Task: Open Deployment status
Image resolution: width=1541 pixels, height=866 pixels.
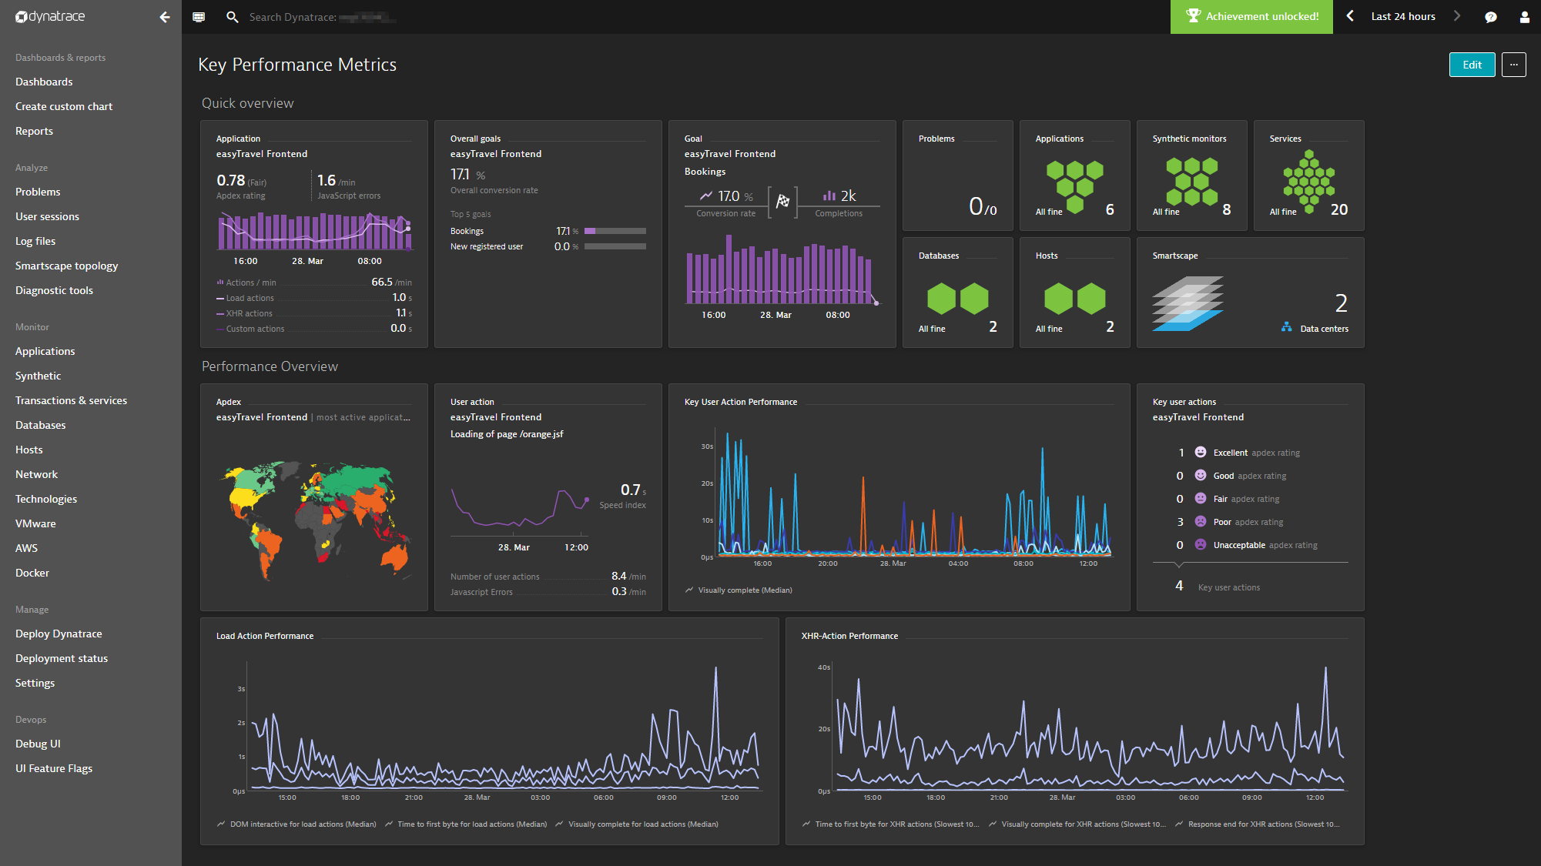Action: tap(62, 658)
